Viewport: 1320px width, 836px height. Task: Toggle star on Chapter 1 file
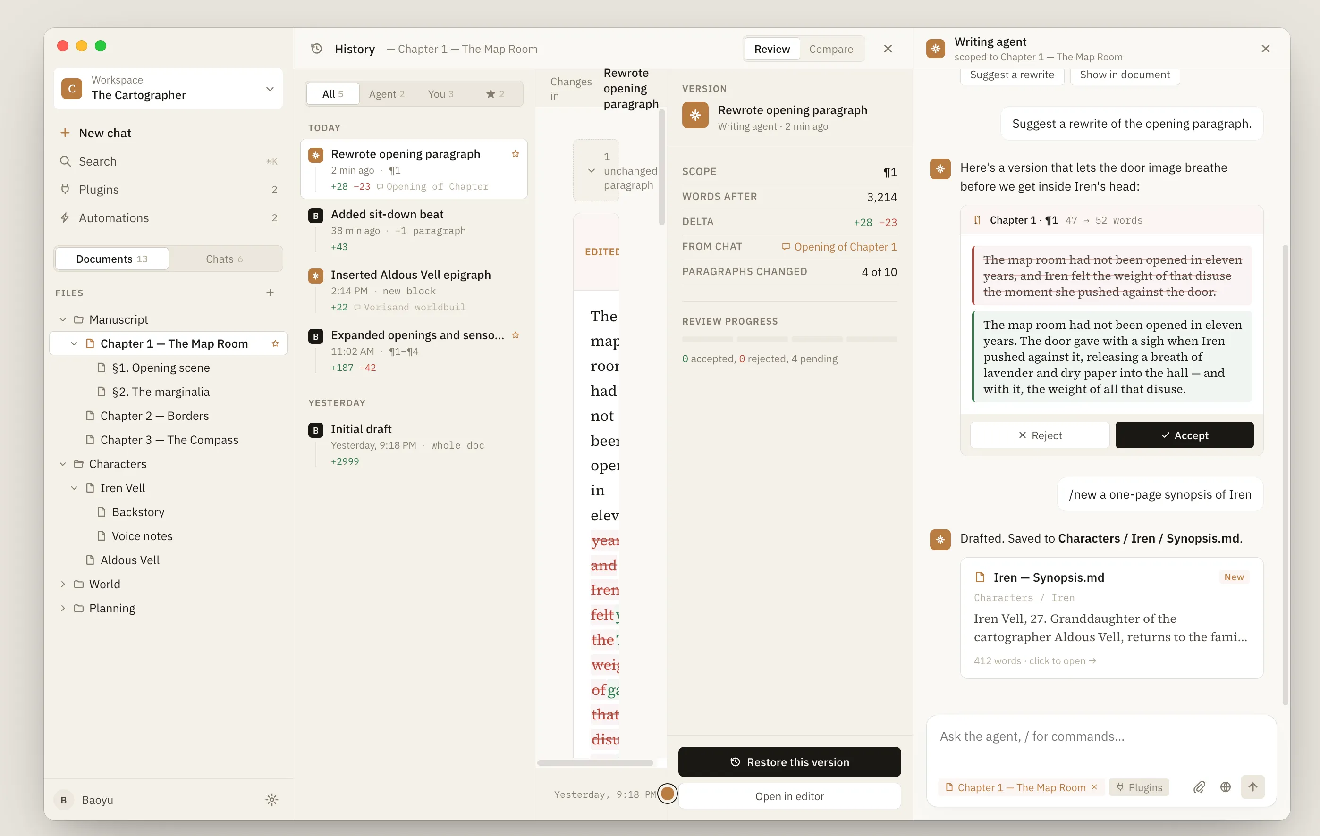pyautogui.click(x=275, y=343)
